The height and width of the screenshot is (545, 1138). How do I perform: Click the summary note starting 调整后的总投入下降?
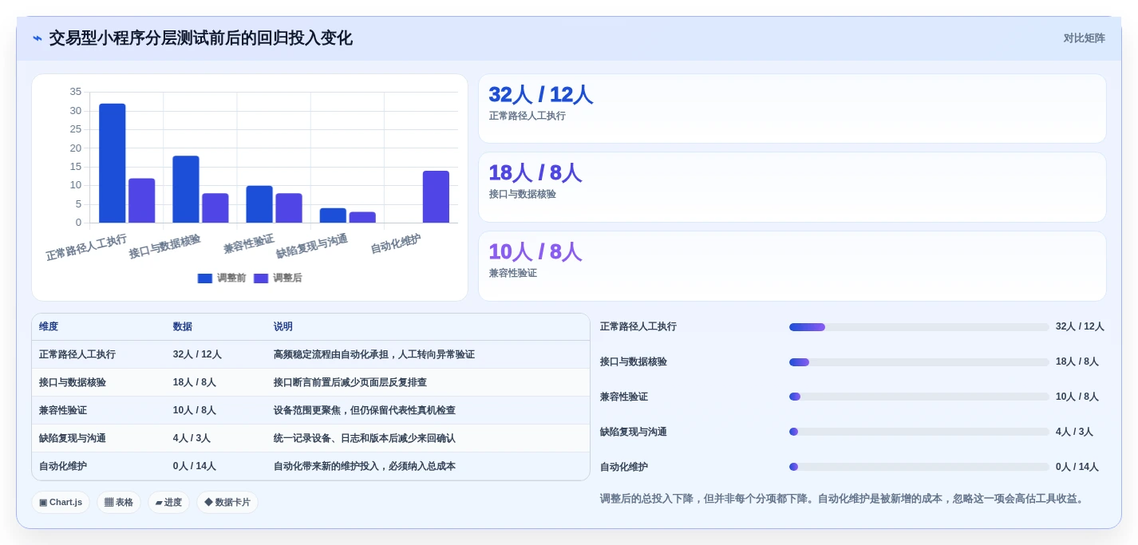(x=844, y=499)
